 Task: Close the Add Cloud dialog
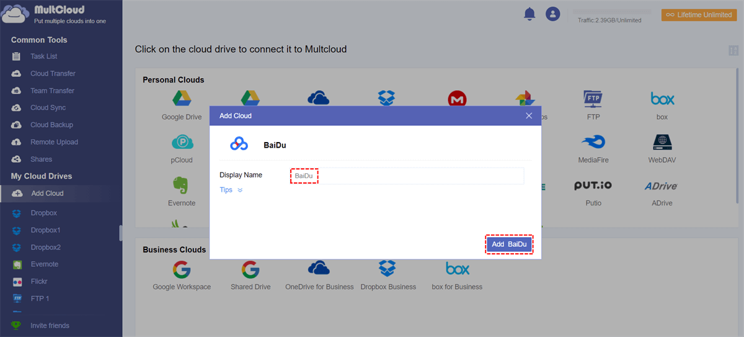(529, 115)
